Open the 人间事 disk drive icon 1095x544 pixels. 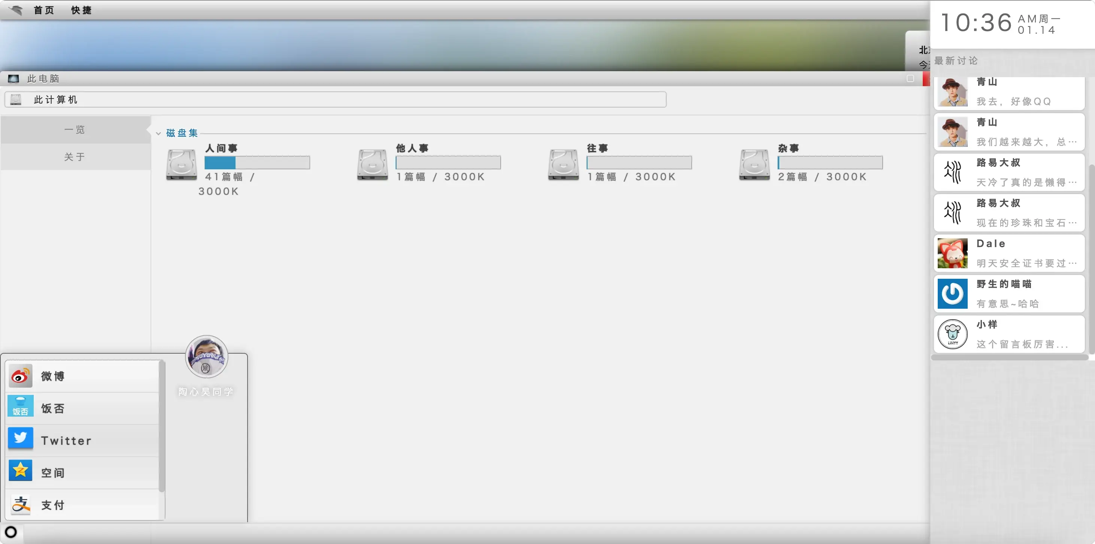click(182, 164)
